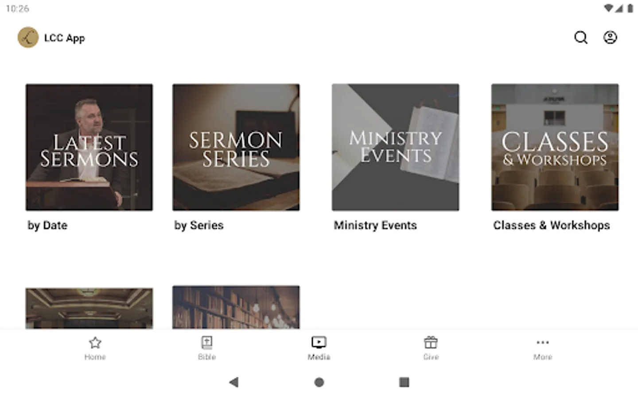Viewport: 638px width, 398px height.
Task: Open the library bookshelf tile
Action: point(236,307)
